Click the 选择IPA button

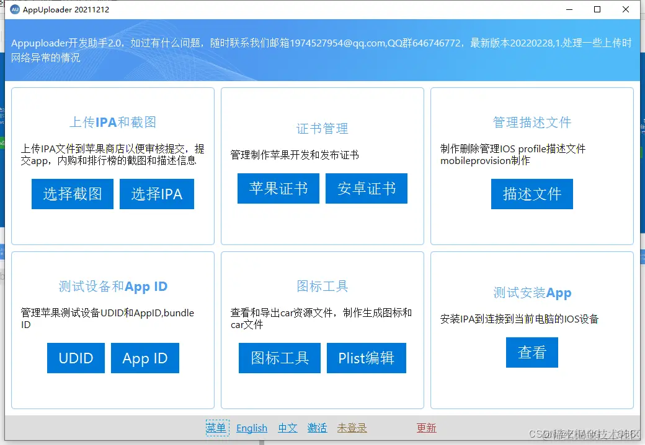[x=157, y=194]
